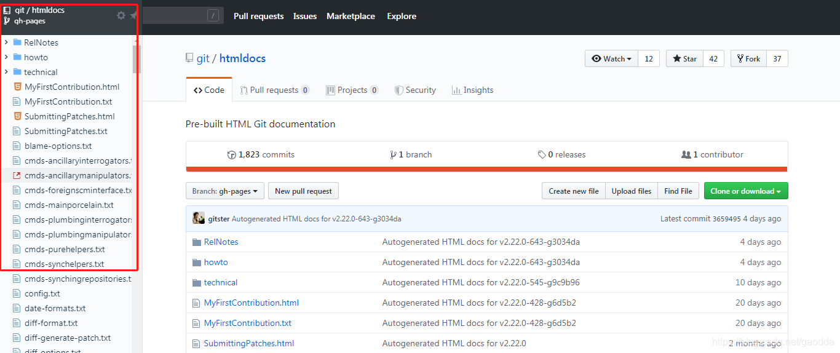The image size is (840, 353).
Task: Click the Security shield icon
Action: (x=398, y=90)
